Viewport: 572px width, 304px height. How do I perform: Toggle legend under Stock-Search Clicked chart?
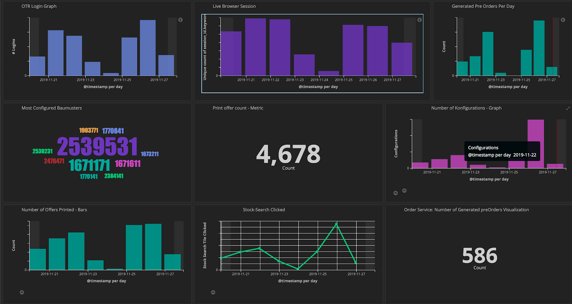[x=213, y=292]
